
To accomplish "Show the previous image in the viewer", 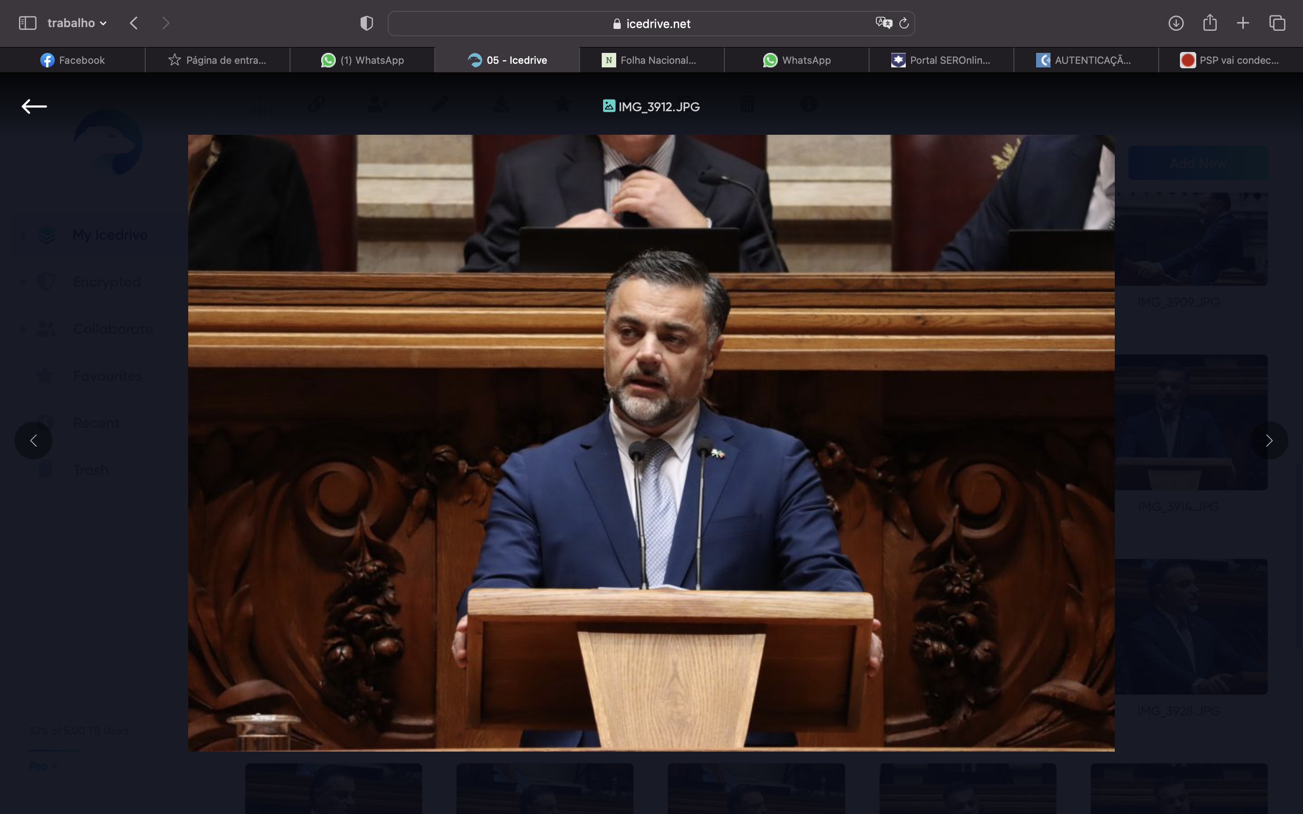I will click(x=33, y=441).
